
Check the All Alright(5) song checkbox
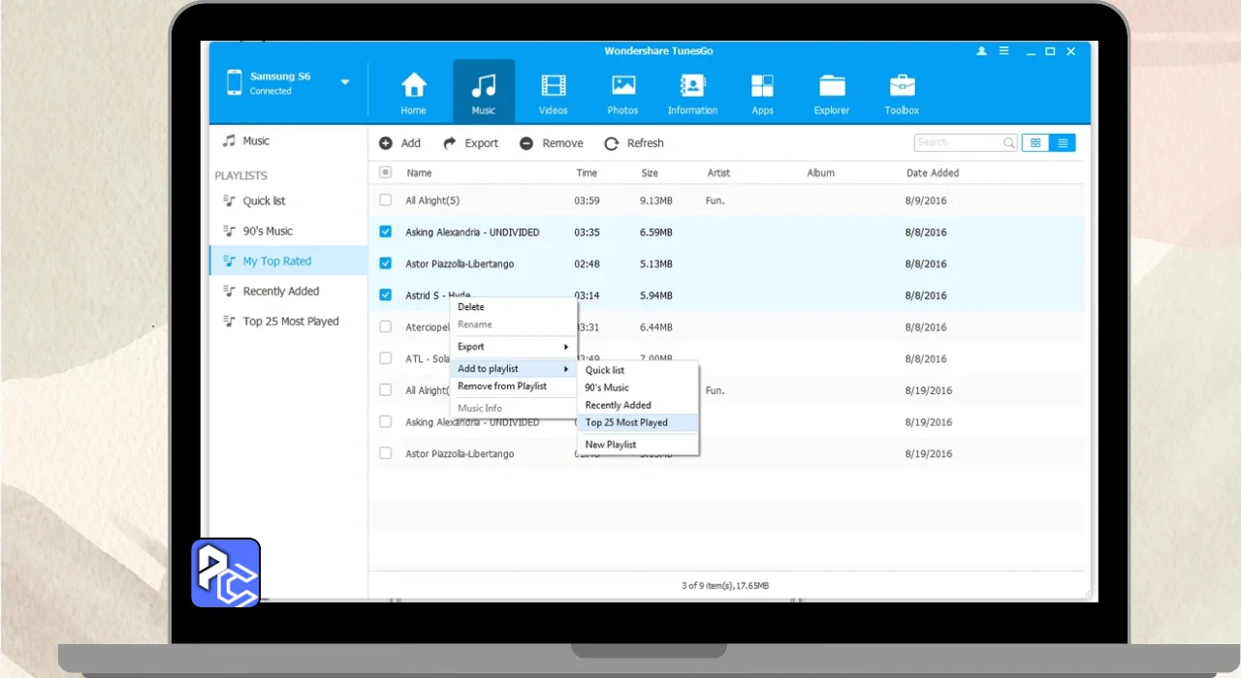[x=386, y=200]
